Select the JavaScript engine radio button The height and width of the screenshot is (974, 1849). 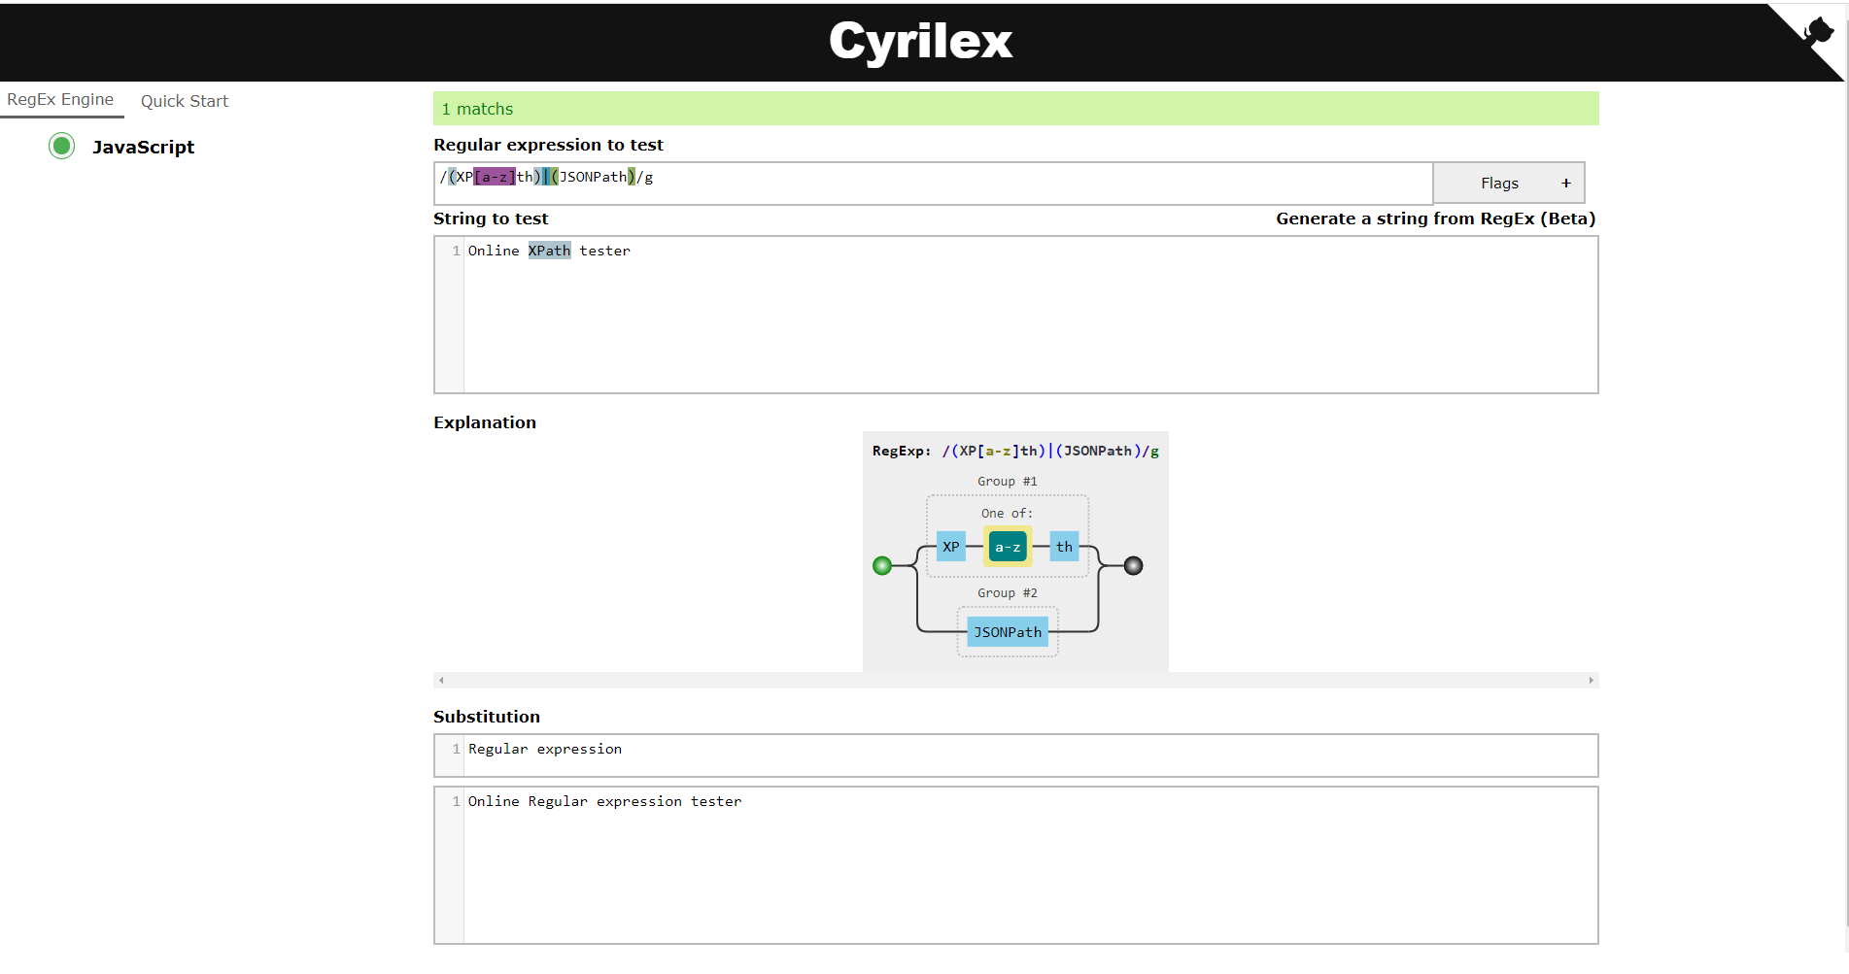coord(62,146)
